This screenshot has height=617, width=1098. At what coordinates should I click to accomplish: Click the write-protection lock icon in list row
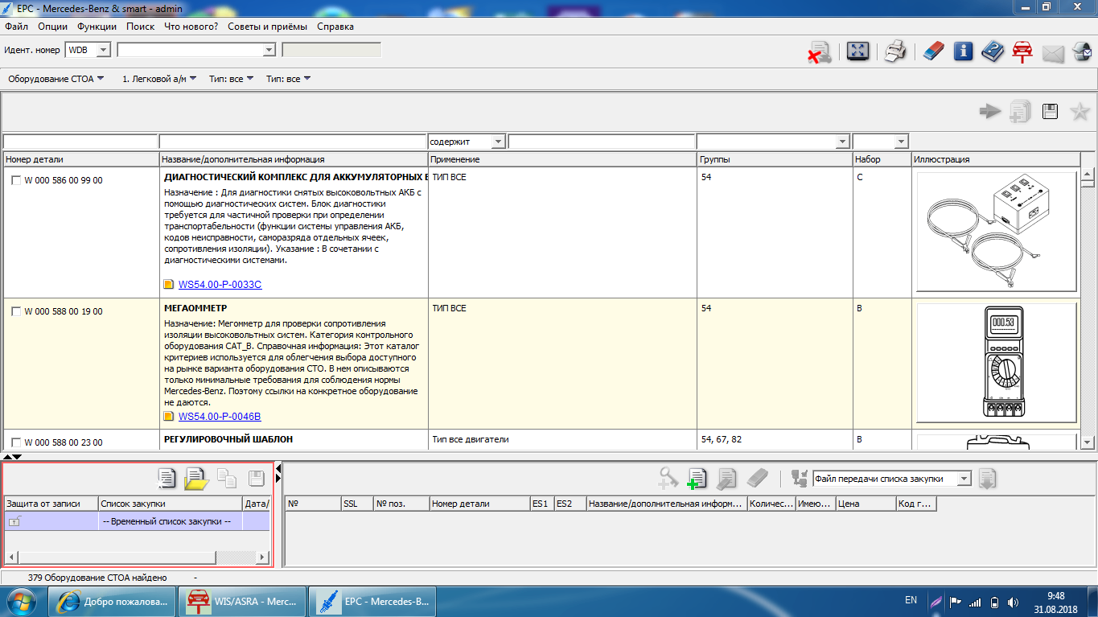pos(14,521)
